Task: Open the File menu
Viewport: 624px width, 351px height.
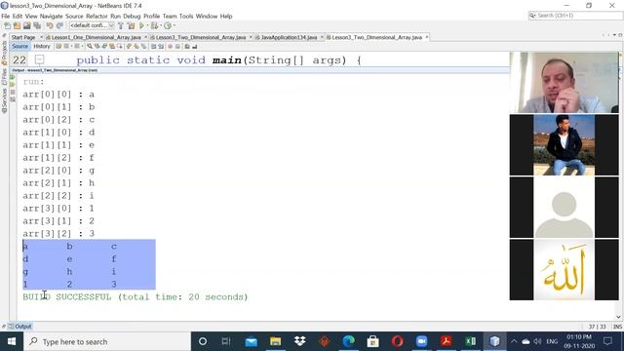Action: pos(6,16)
